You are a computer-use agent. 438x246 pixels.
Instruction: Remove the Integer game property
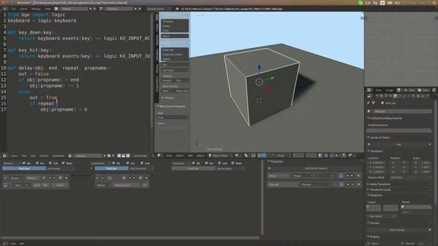[x=359, y=176]
